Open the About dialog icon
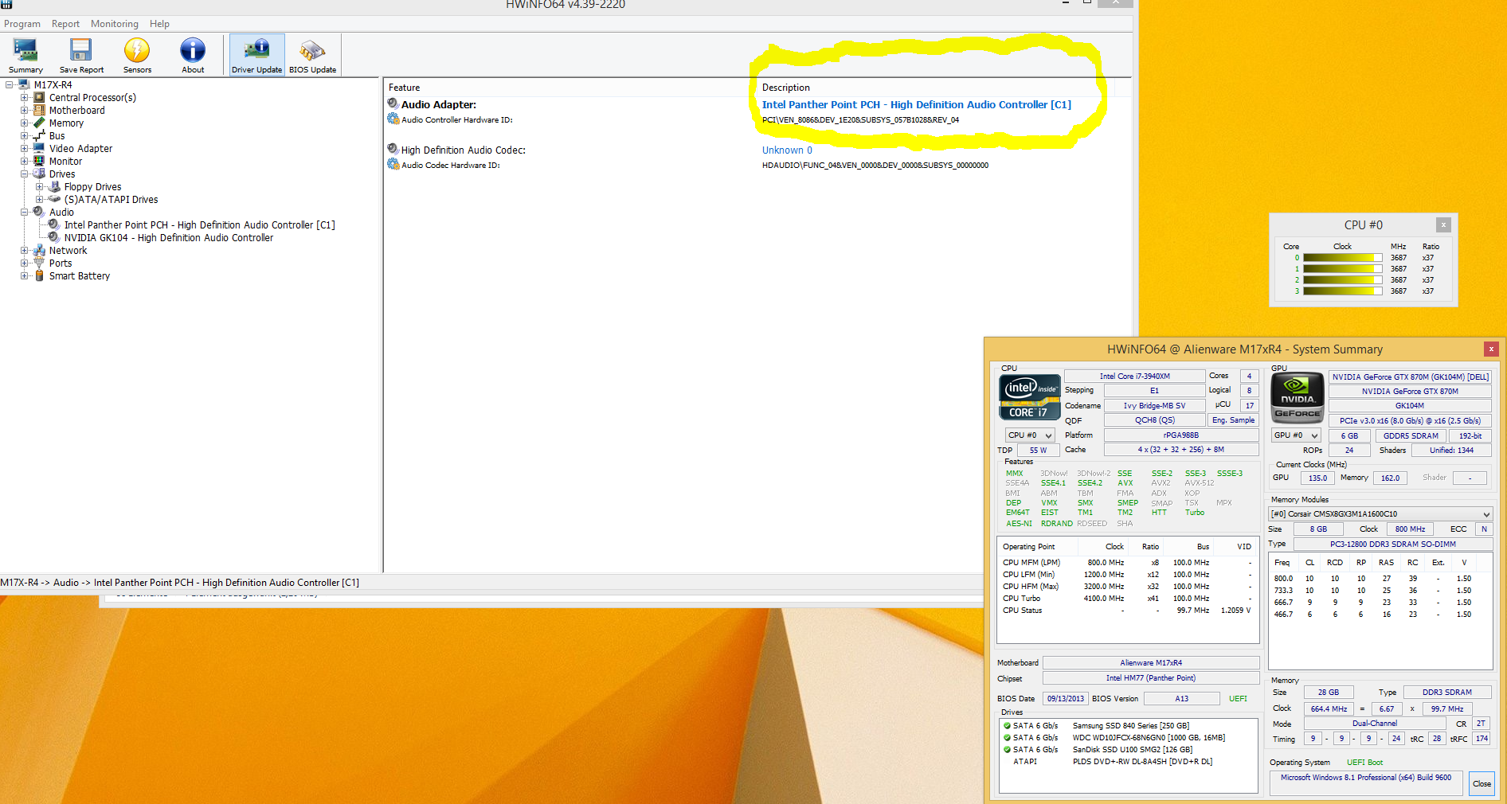 (193, 55)
